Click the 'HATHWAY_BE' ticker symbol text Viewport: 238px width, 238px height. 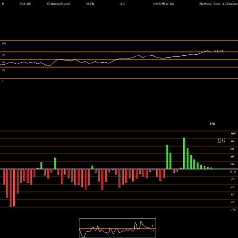point(164,4)
